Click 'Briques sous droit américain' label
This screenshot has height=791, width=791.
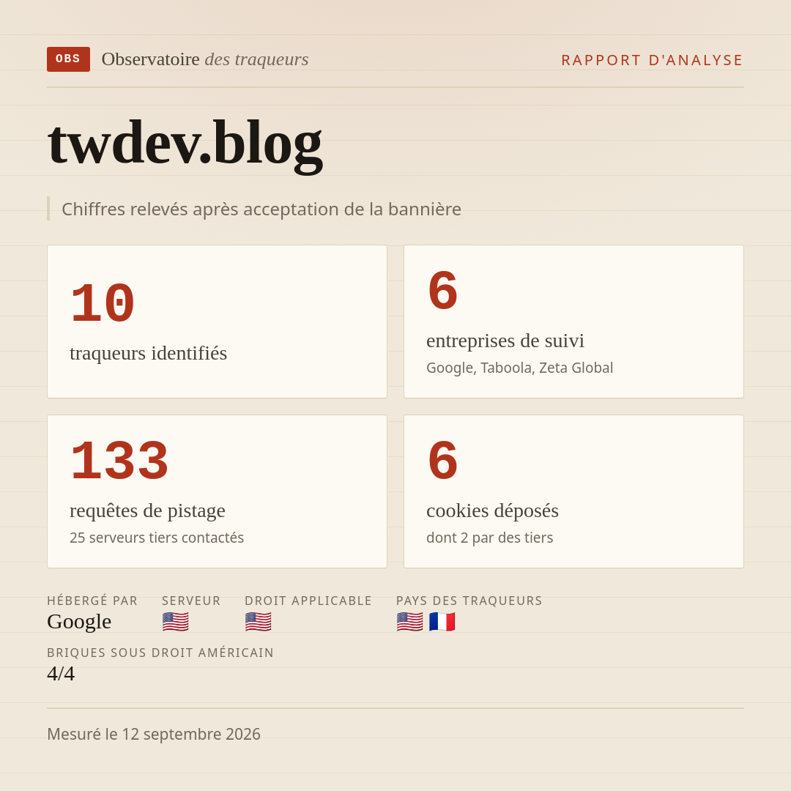pos(160,653)
